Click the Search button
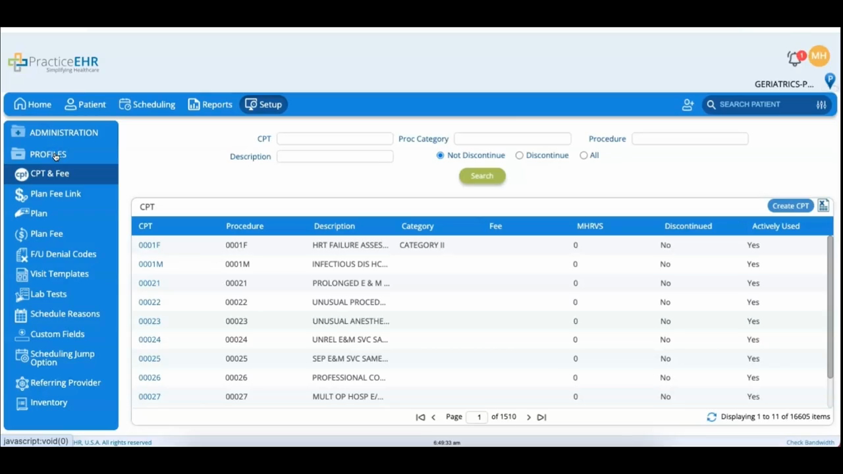 point(482,176)
